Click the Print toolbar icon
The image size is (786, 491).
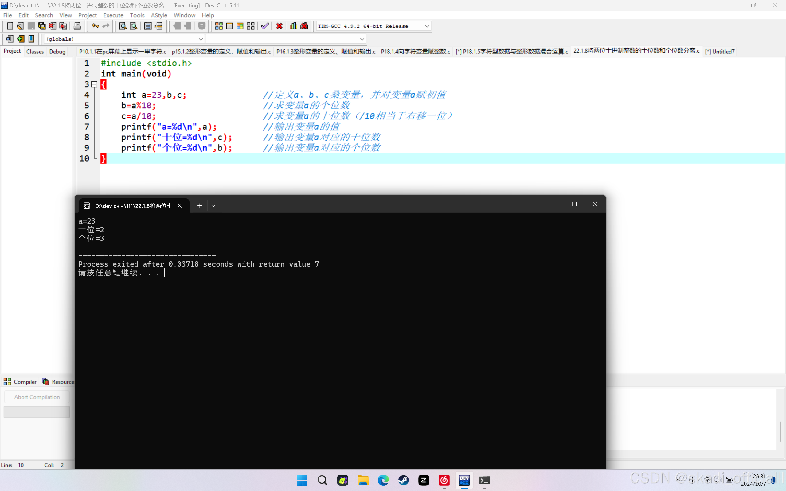(77, 26)
